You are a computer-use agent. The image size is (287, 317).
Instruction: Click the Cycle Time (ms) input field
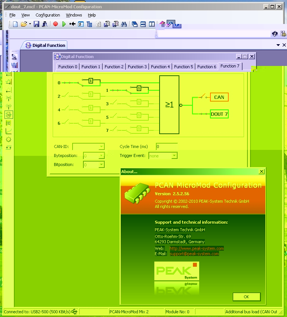(x=167, y=147)
